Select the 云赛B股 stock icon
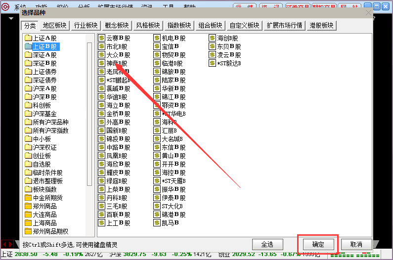The width and height of the screenshot is (393, 260). click(x=101, y=38)
